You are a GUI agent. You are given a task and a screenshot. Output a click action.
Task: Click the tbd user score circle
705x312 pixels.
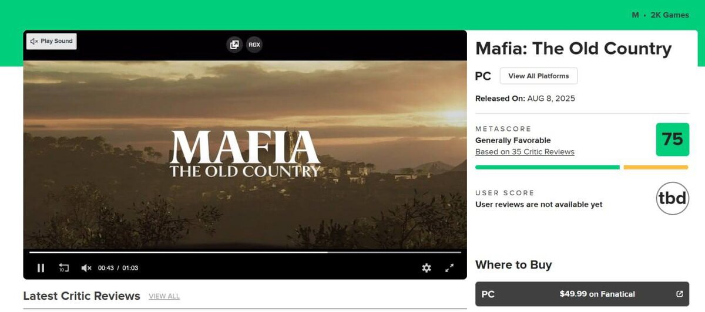pyautogui.click(x=672, y=198)
